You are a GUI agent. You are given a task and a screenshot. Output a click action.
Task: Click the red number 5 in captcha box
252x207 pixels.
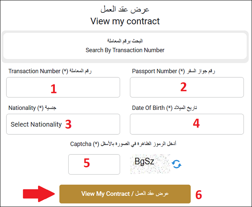click(86, 163)
